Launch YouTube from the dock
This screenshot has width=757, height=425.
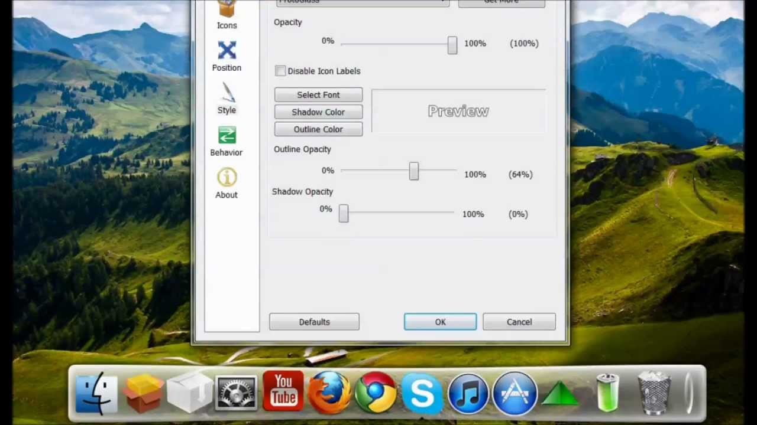[283, 390]
